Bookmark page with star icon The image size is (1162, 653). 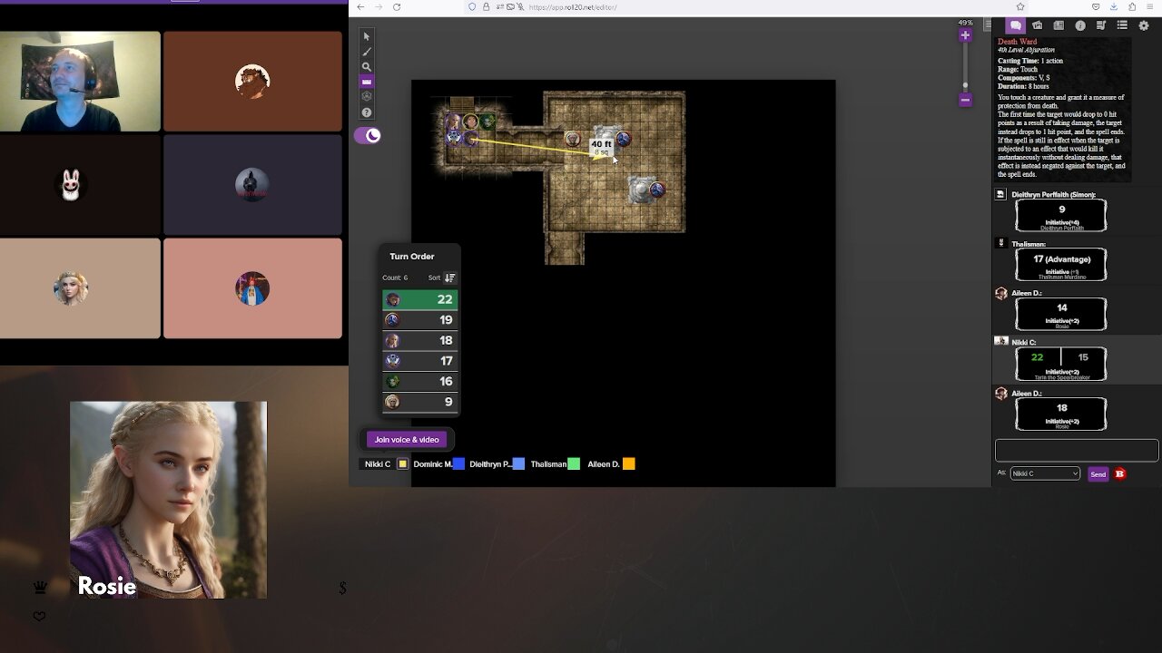1020,7
